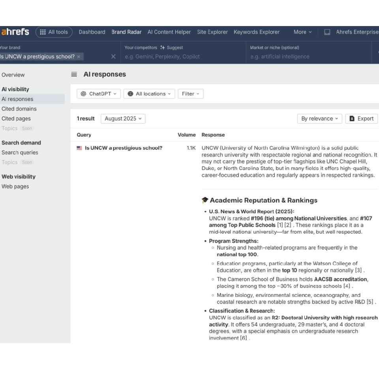This screenshot has width=379, height=379.
Task: Click the Academic Reputation & Rankings heading
Action: 263,201
